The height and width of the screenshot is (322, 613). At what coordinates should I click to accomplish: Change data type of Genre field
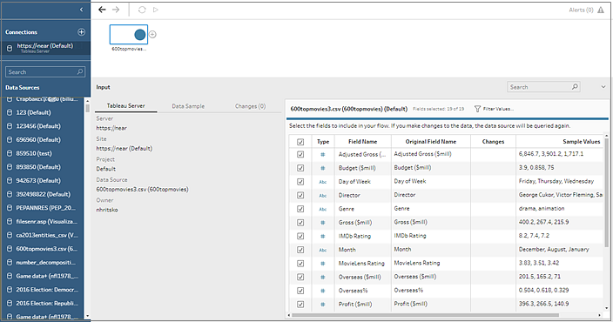tap(322, 209)
